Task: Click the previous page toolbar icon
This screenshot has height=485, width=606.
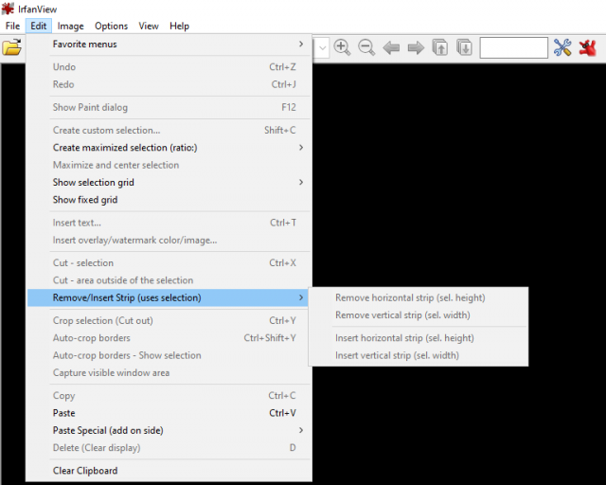Action: [440, 47]
